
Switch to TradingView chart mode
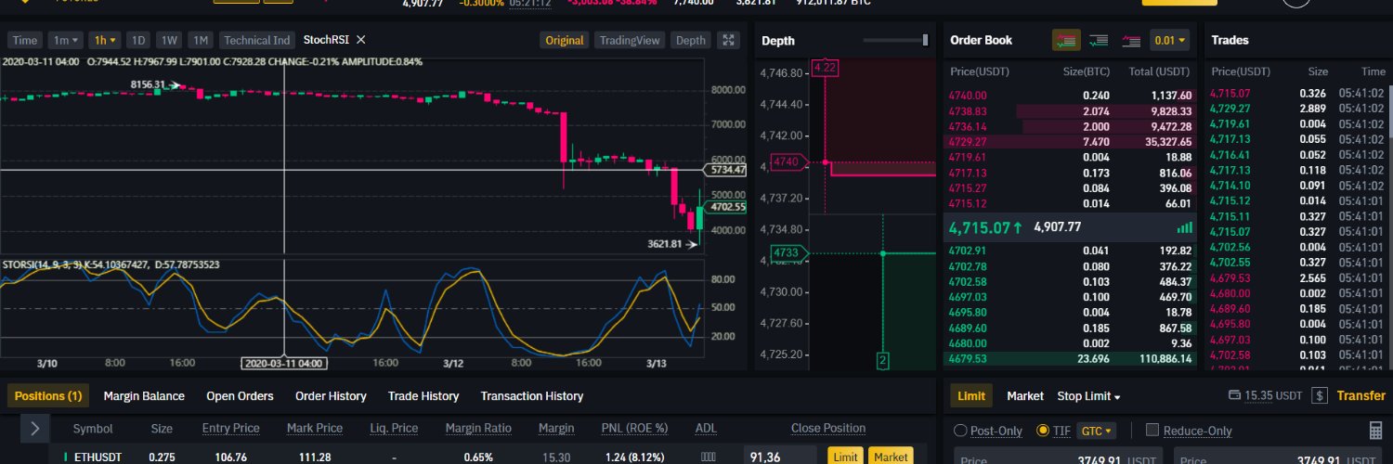coord(630,40)
